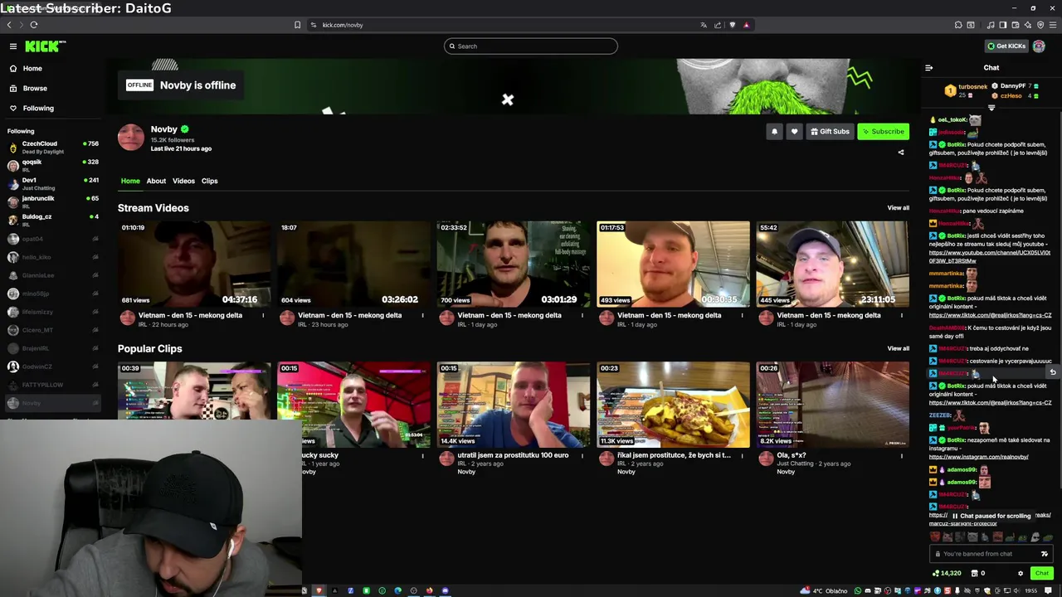
Task: Toggle the browser sidebar panel icon
Action: pyautogui.click(x=1002, y=25)
